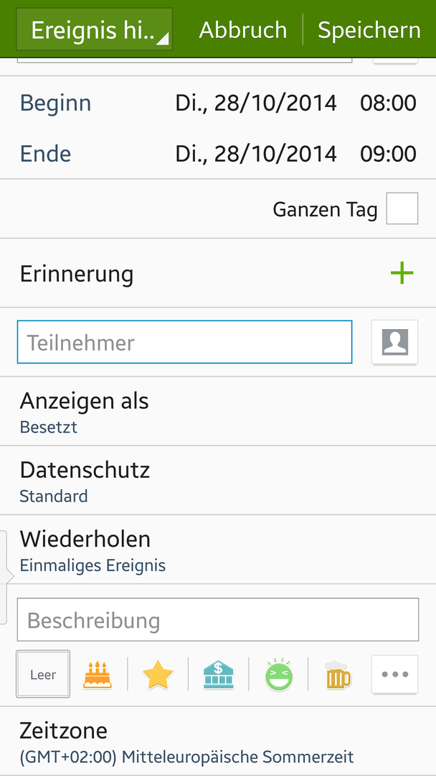Pick the bank building sticker icon
The width and height of the screenshot is (436, 776).
(218, 675)
